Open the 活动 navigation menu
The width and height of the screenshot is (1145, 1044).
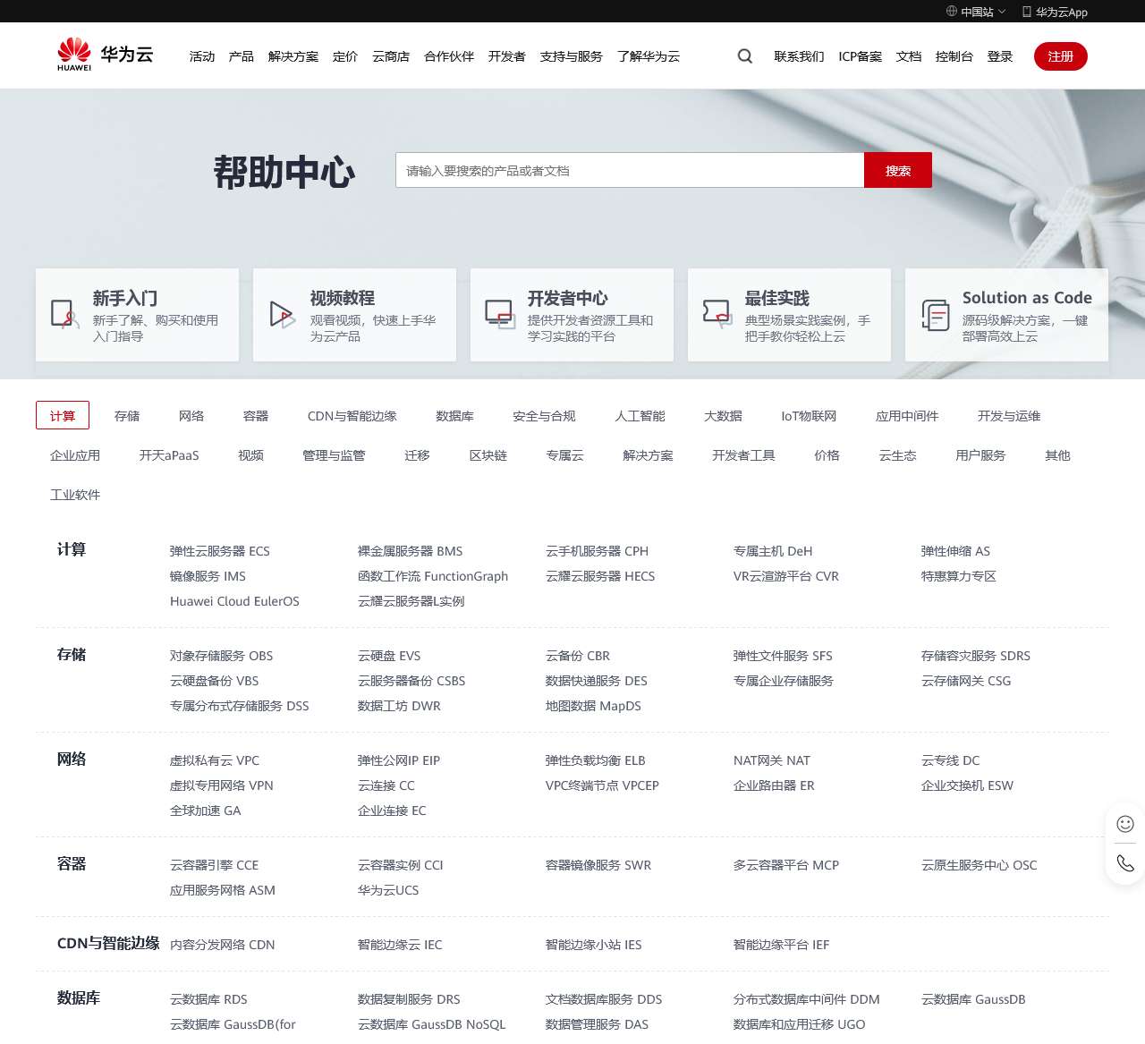[202, 56]
